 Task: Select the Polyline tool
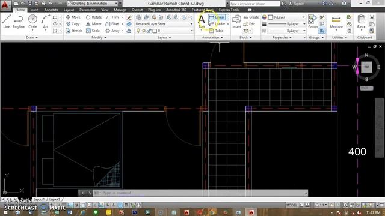[x=19, y=22]
